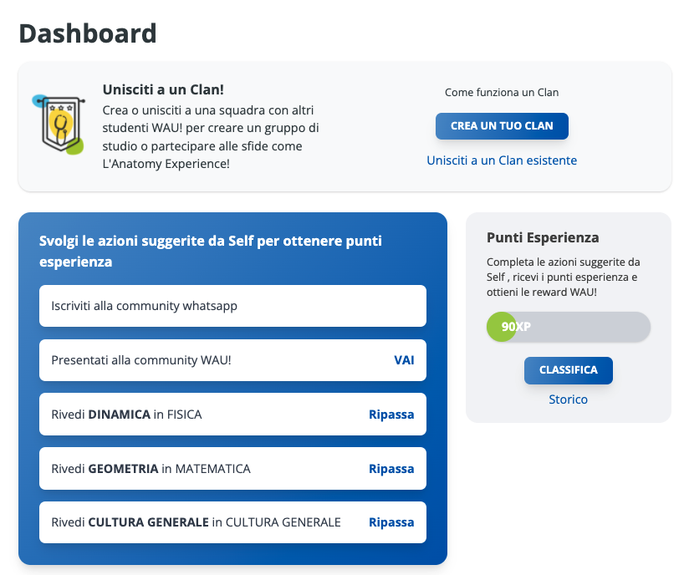Image resolution: width=684 pixels, height=575 pixels.
Task: Click Ripassa for GEOMETRIA in MATEMATICA
Action: click(391, 469)
